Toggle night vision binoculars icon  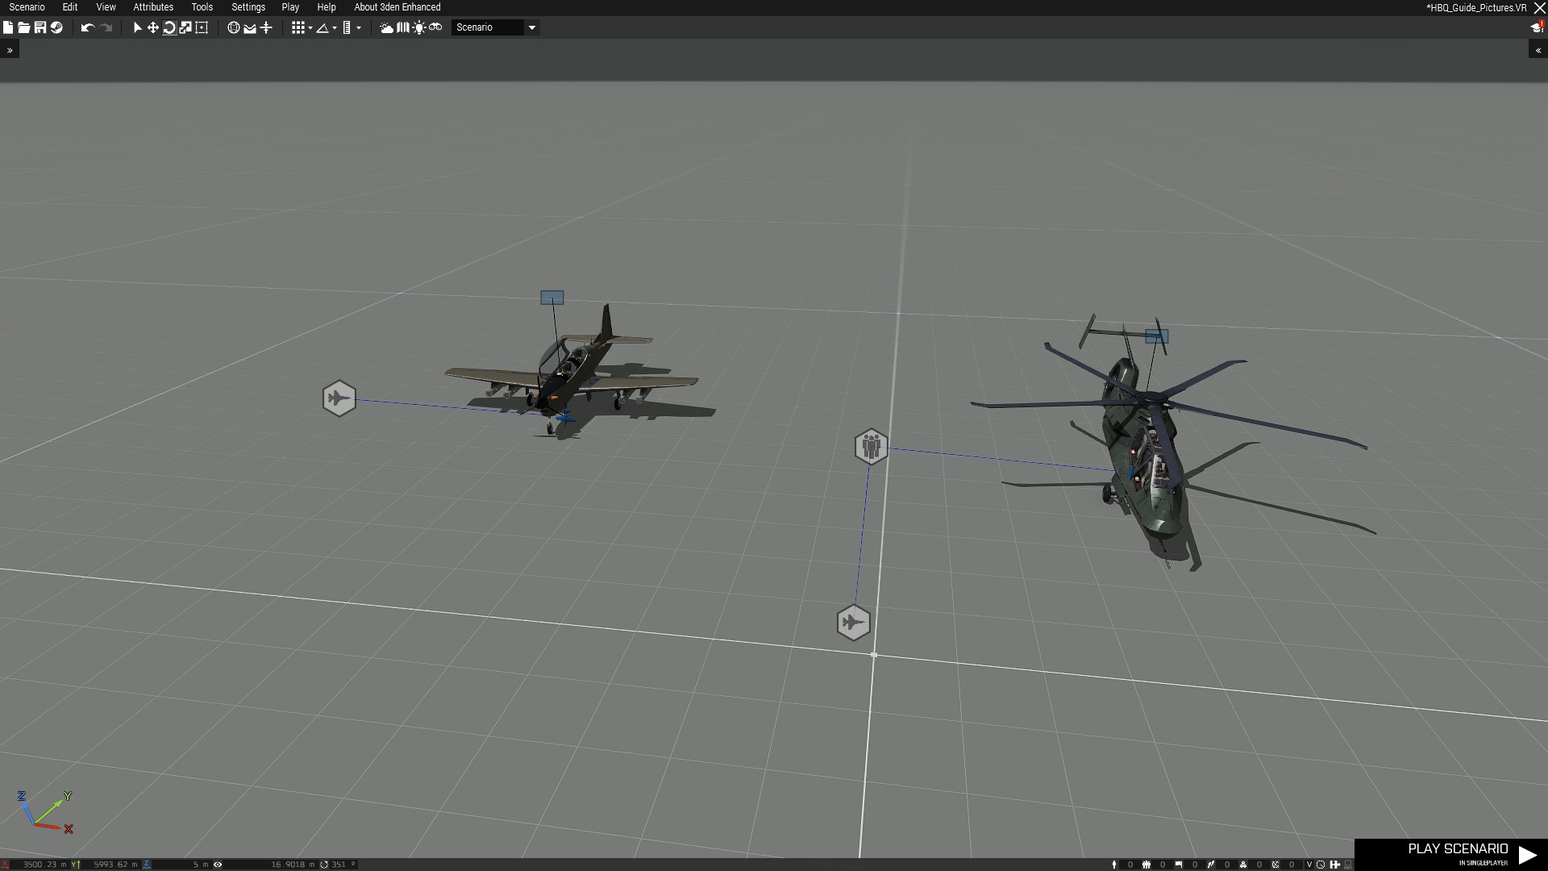(435, 27)
